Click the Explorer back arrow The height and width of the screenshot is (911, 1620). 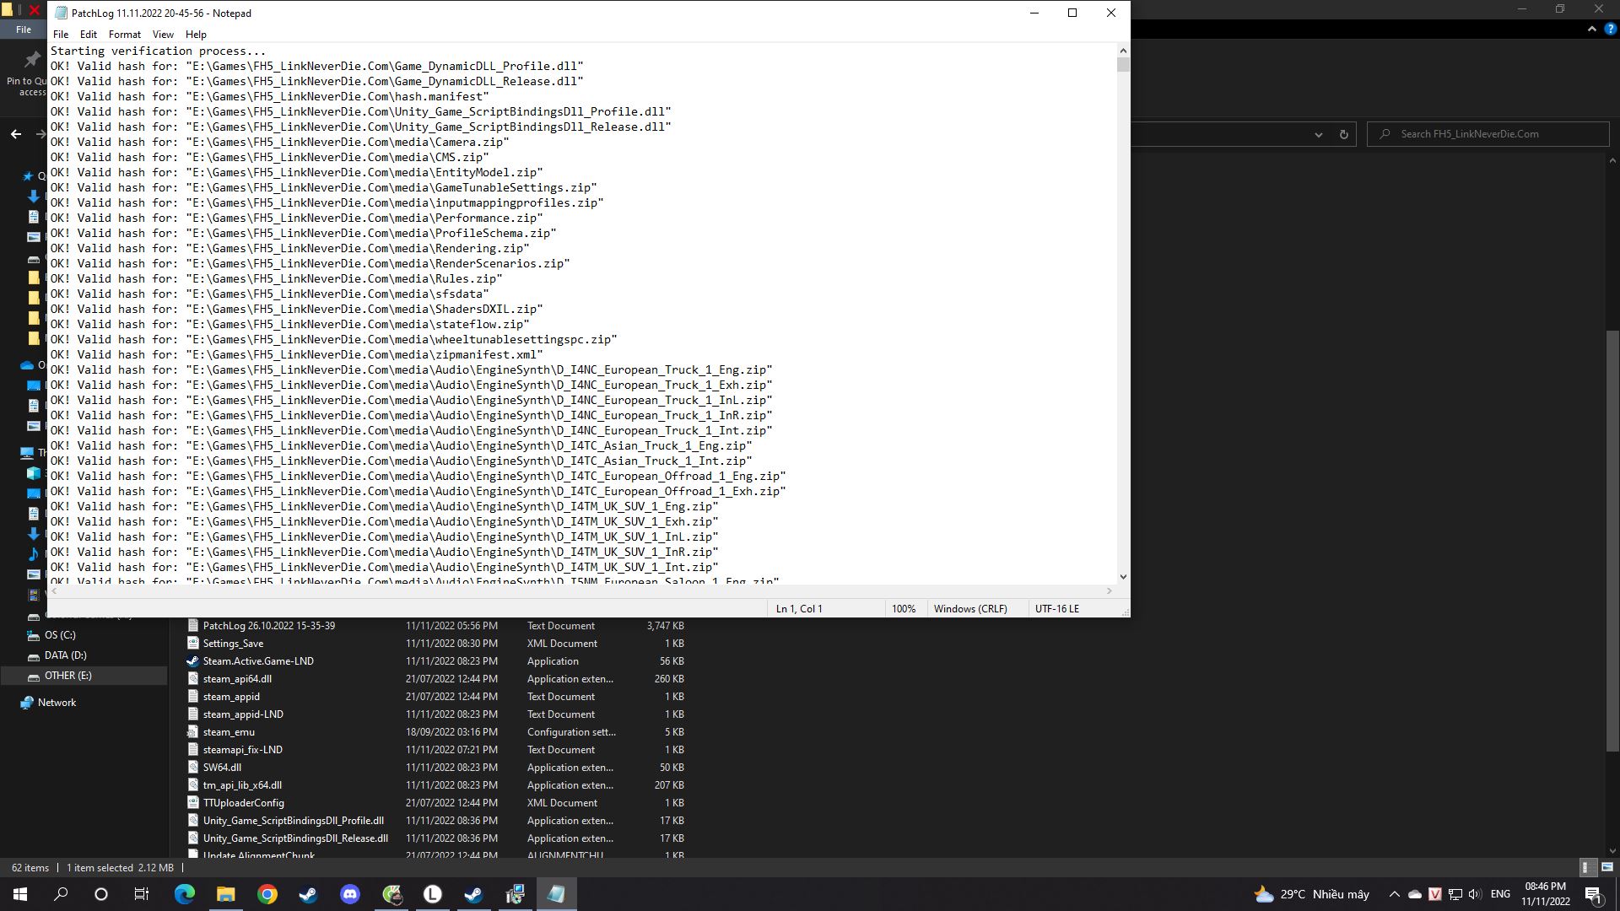pos(16,134)
